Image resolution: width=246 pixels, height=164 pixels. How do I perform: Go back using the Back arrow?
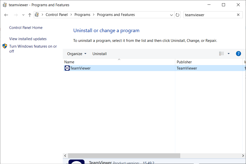click(6, 15)
